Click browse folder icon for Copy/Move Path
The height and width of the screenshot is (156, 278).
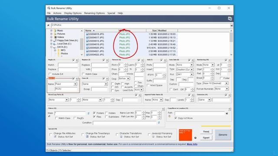[227, 113]
